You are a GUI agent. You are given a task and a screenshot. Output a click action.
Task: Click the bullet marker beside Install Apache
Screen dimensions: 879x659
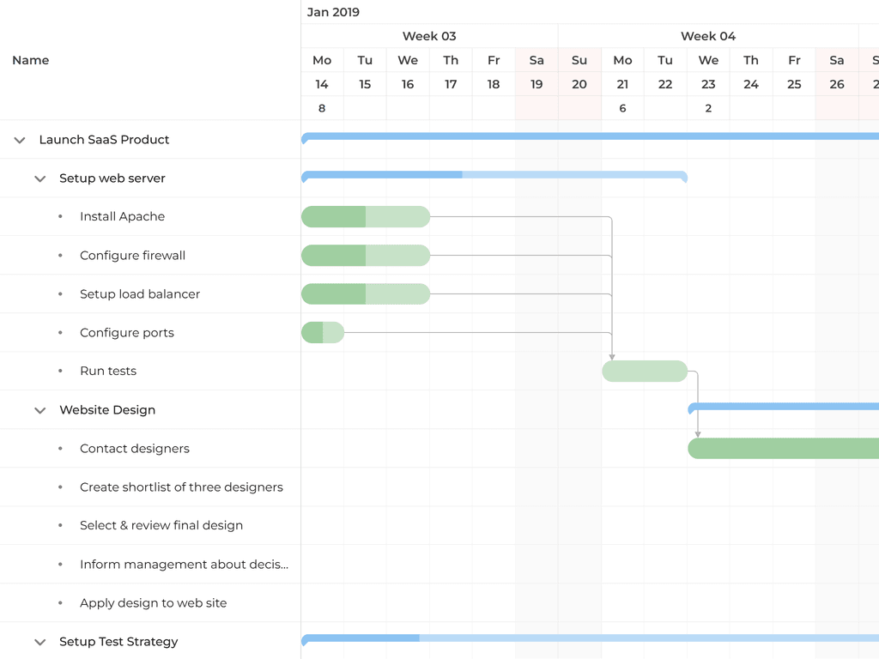(59, 216)
